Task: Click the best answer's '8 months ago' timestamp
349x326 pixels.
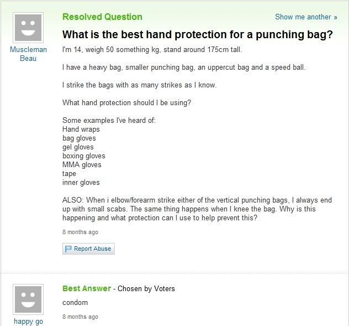Action: tap(80, 317)
